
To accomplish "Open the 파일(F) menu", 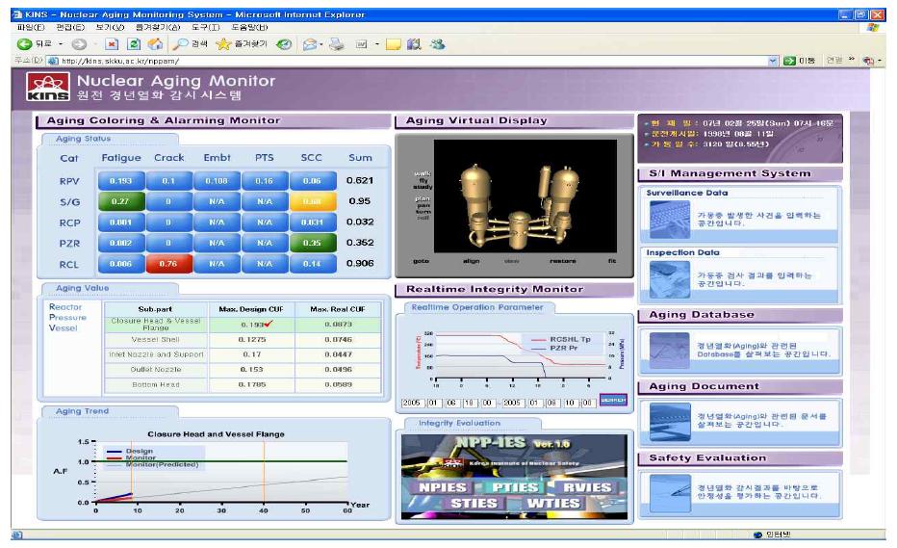I will (x=19, y=26).
